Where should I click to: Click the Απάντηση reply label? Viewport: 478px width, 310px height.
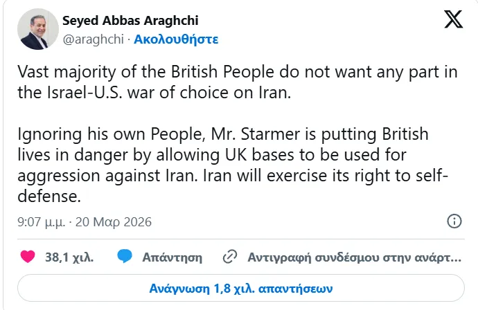pyautogui.click(x=172, y=257)
